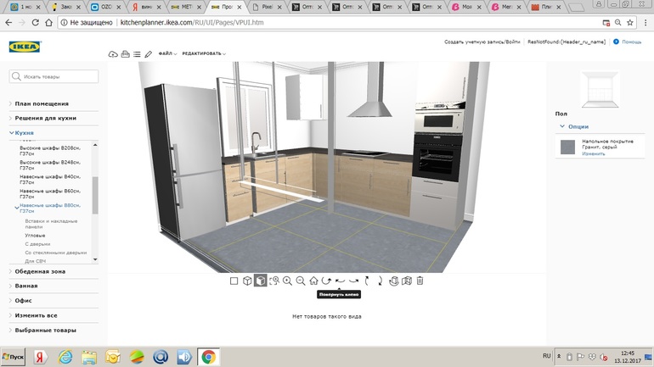The width and height of the screenshot is (654, 367).
Task: Click the save to cloud icon
Action: pos(113,54)
